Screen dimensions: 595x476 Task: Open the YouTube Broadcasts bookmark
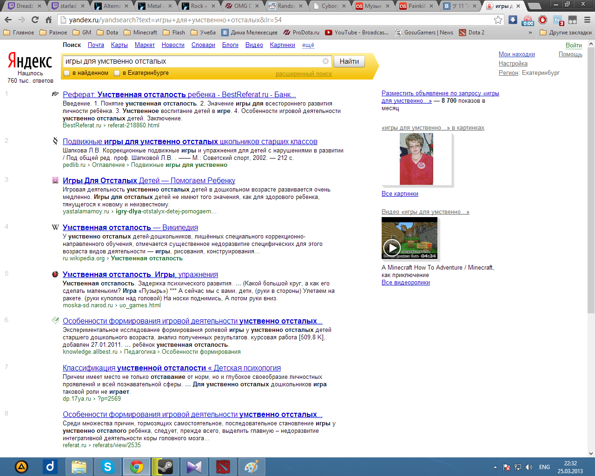point(357,33)
